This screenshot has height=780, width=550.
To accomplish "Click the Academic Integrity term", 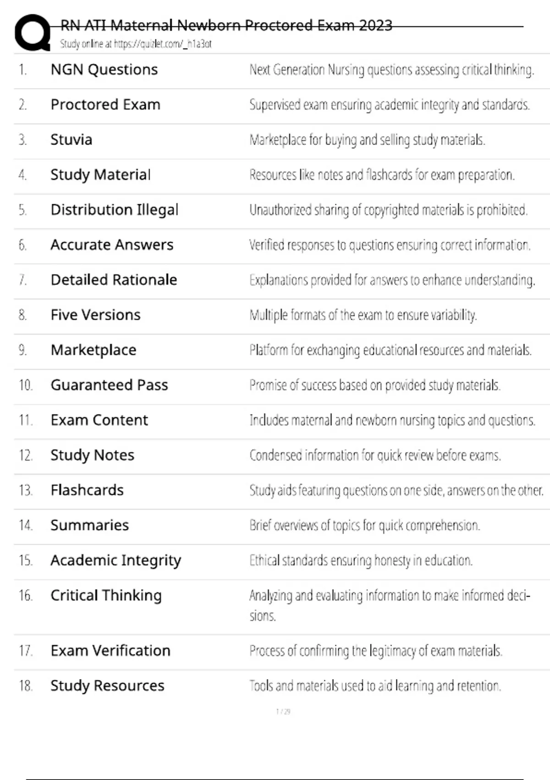I will point(115,561).
